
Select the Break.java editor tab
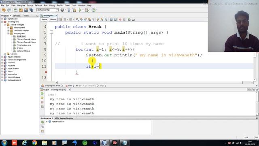click(48, 15)
